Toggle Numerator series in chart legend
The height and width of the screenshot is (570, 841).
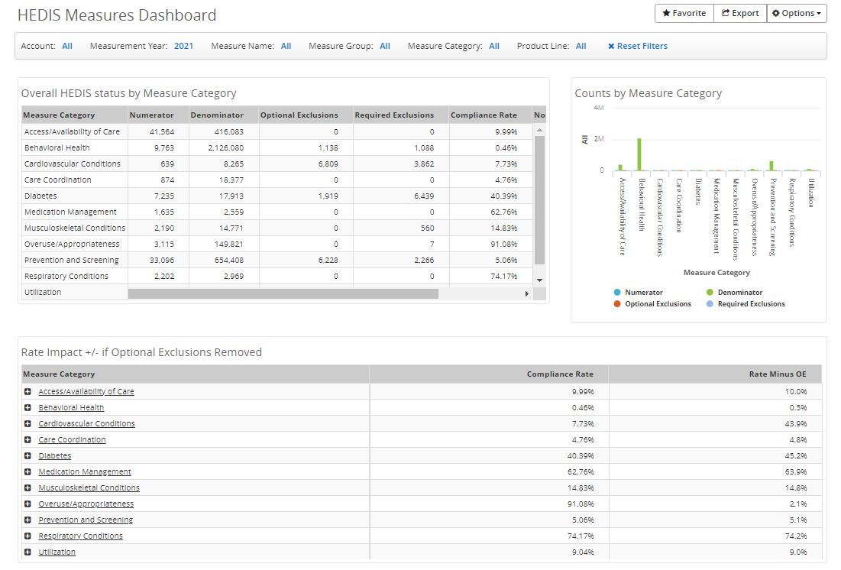pos(639,293)
